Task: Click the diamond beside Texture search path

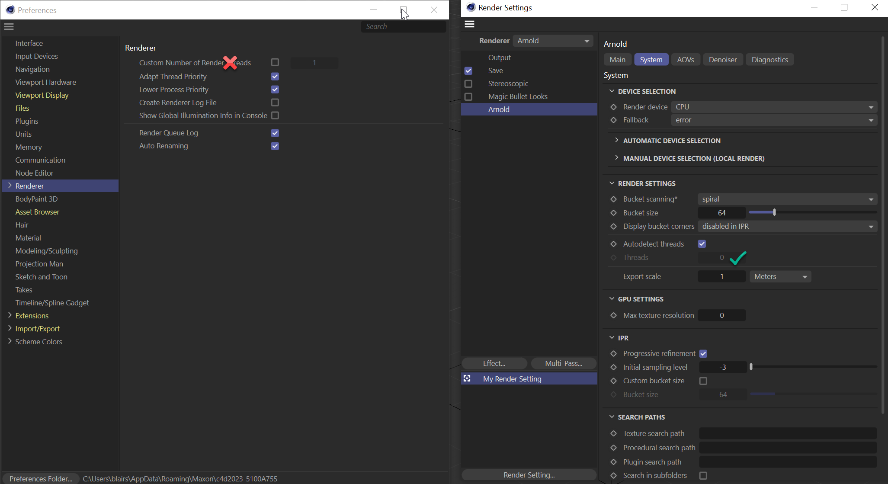Action: coord(614,433)
